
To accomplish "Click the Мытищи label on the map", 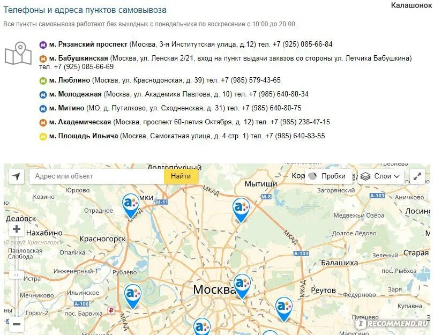I will point(261,184).
